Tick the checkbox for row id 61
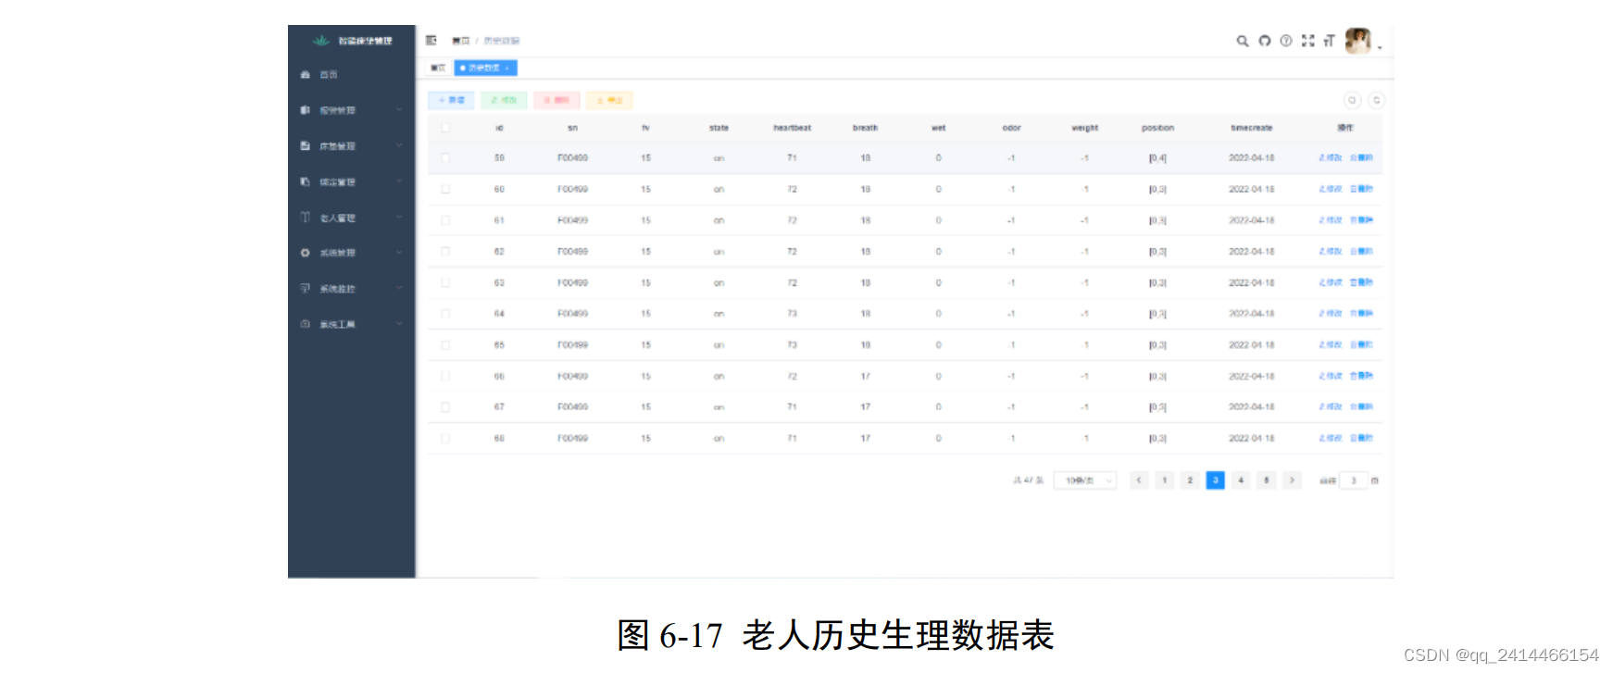Image resolution: width=1613 pixels, height=673 pixels. pyautogui.click(x=445, y=220)
